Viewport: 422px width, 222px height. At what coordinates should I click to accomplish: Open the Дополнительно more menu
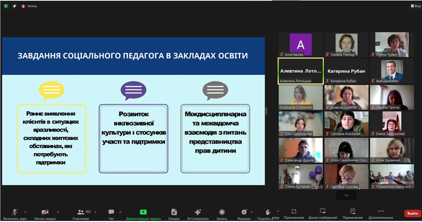coord(381,213)
